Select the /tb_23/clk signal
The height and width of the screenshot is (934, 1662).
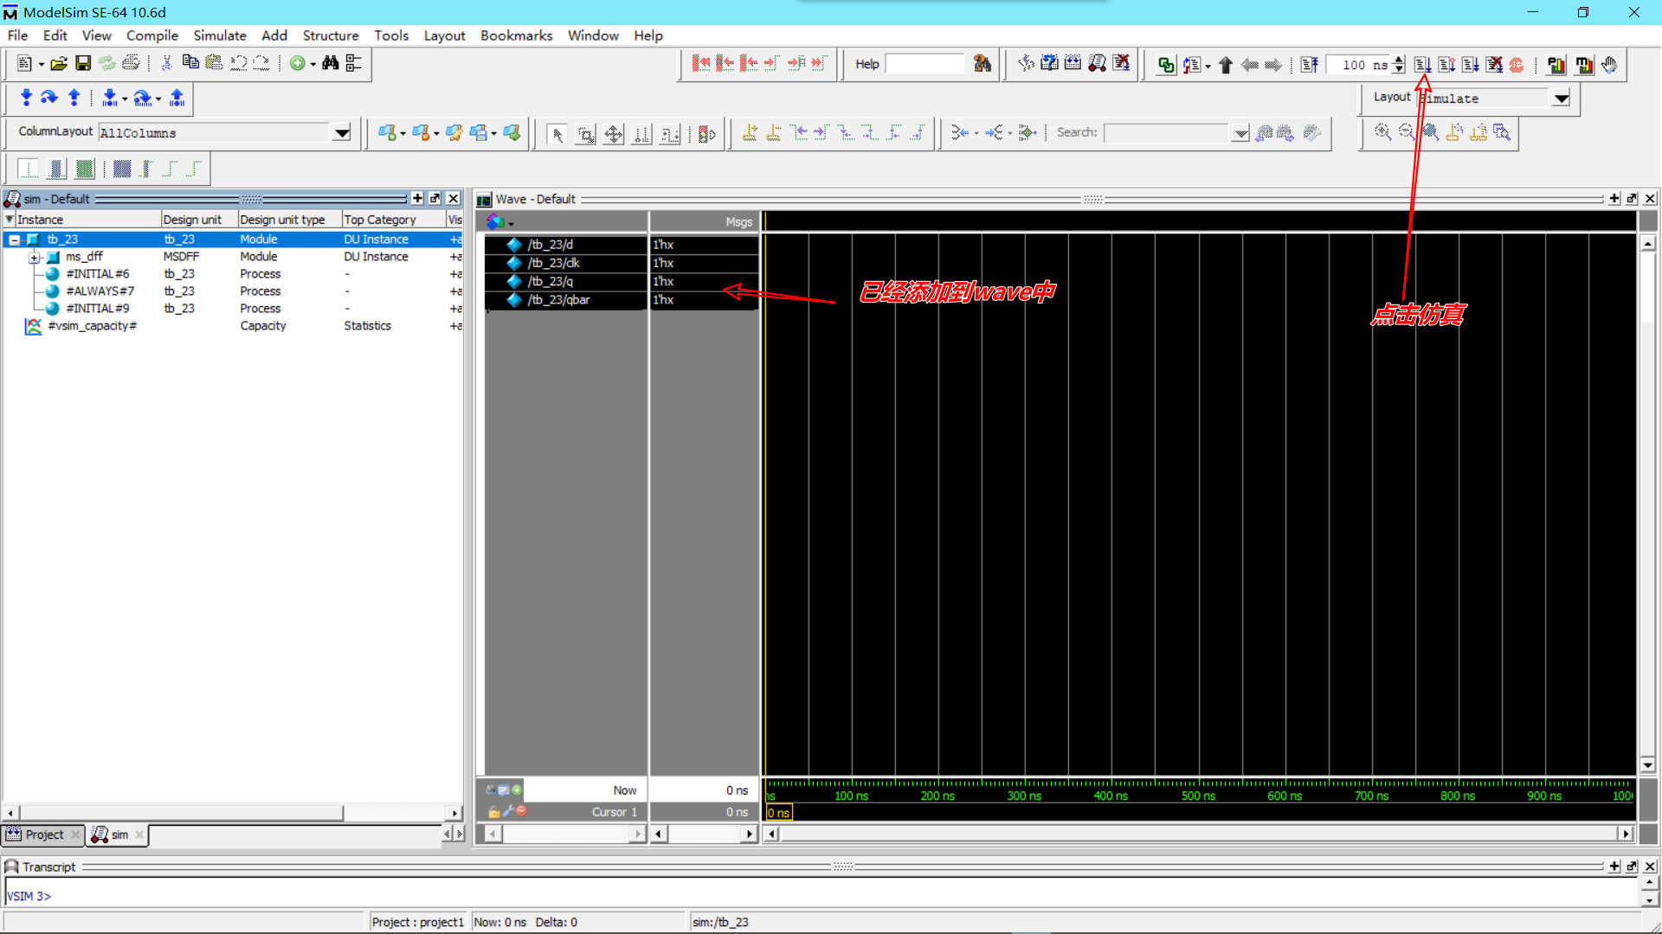pyautogui.click(x=554, y=263)
